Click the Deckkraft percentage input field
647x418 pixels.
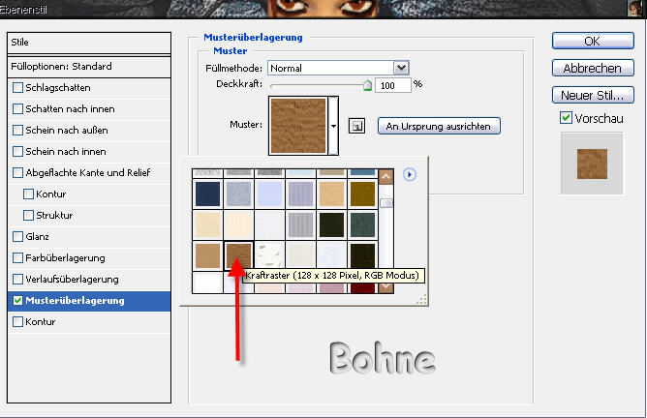tap(393, 84)
